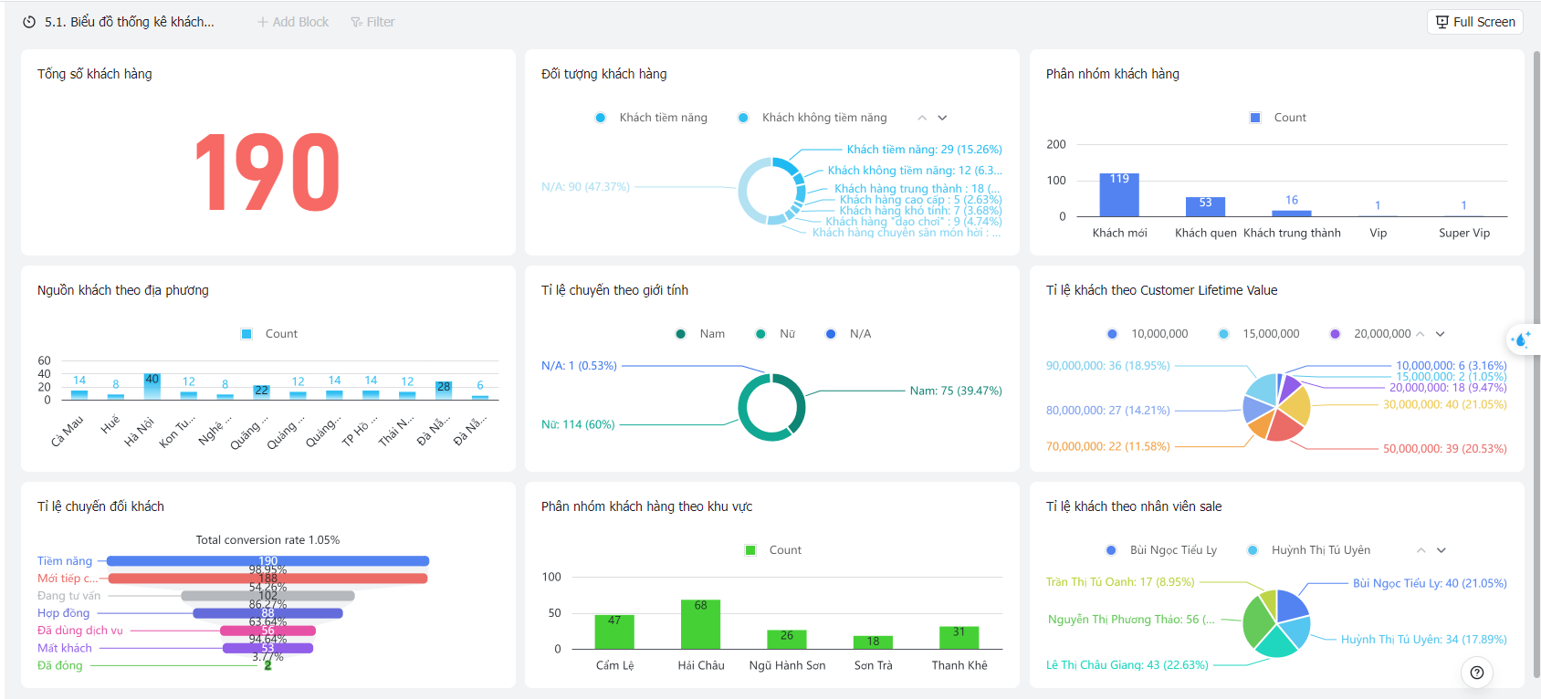Go to next legend page in Đối tượng khách hàng
This screenshot has width=1541, height=699.
pyautogui.click(x=942, y=118)
